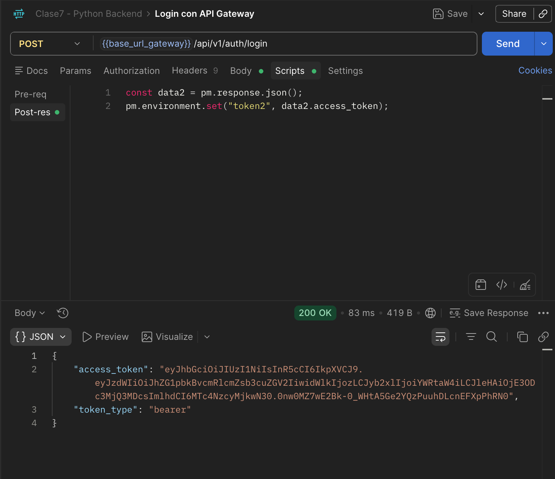This screenshot has height=479, width=555.
Task: Open the Settings tab
Action: (345, 71)
